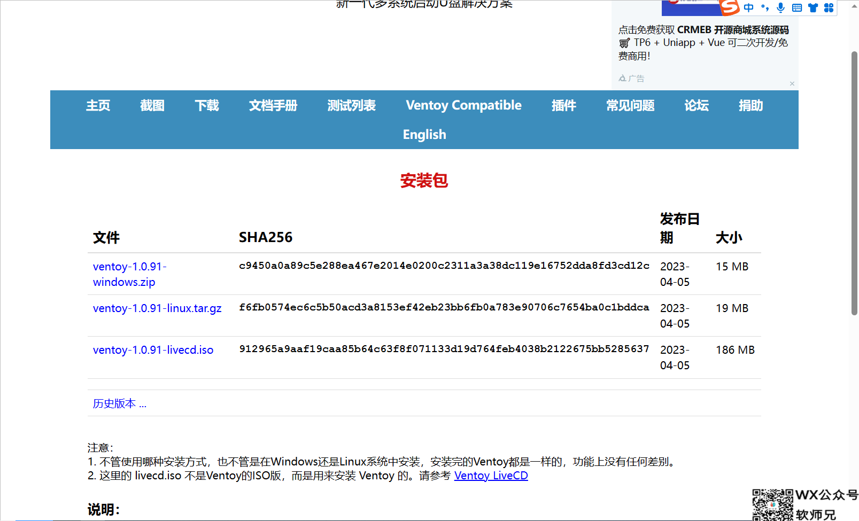Download ventoy-1.0.91-linux.tar.gz

click(x=157, y=308)
